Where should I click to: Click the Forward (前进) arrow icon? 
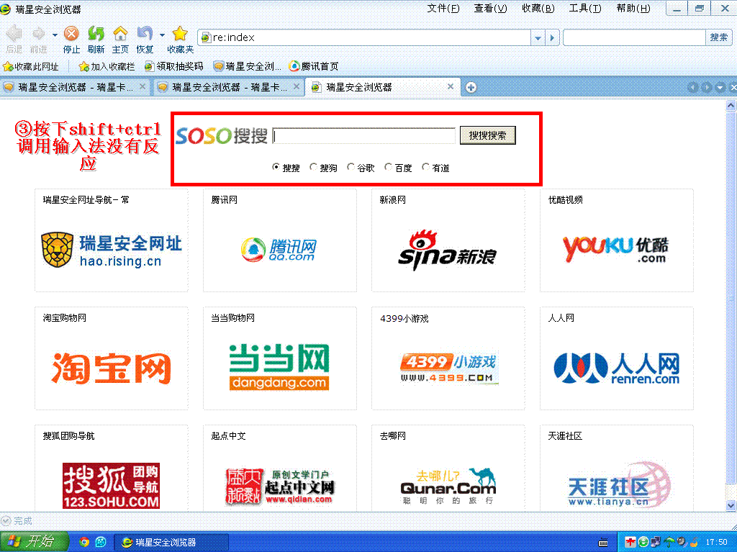[39, 34]
